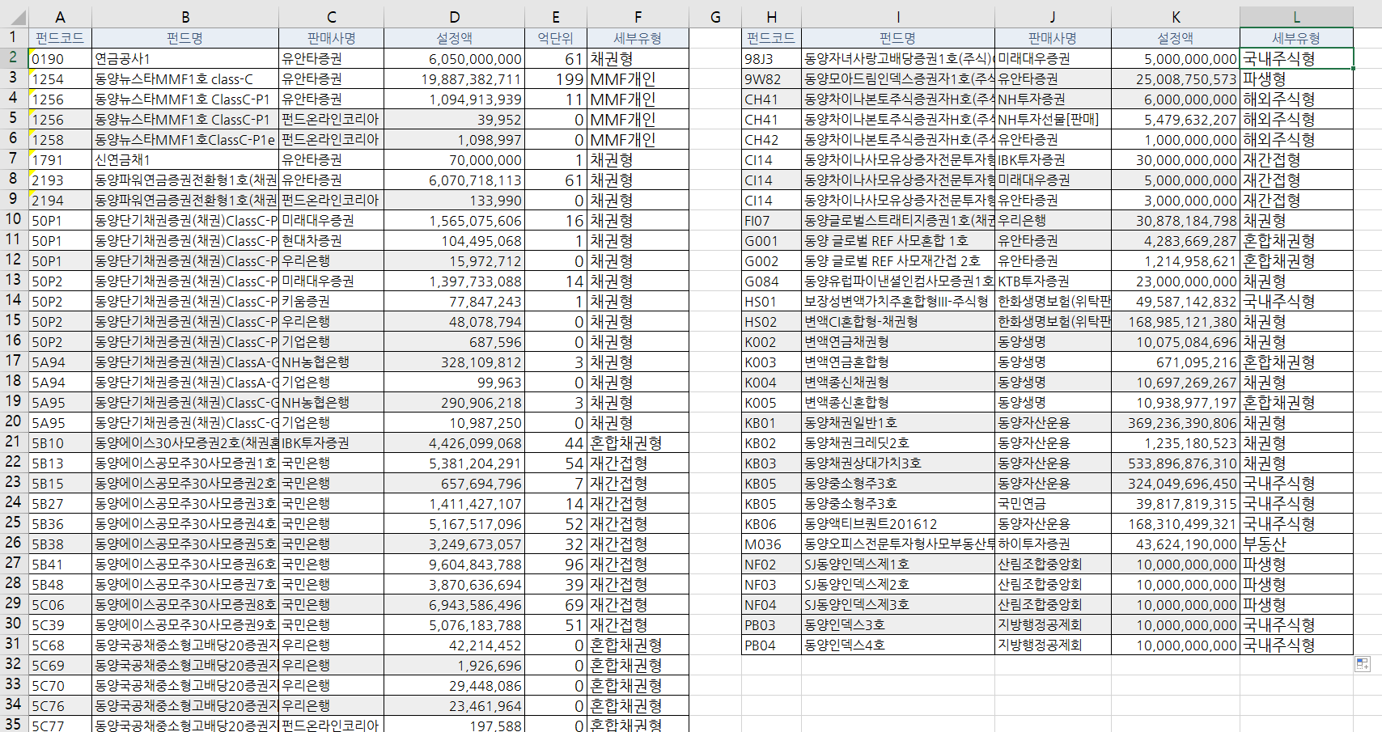
Task: Click fund code cell 9W82
Action: coord(772,78)
